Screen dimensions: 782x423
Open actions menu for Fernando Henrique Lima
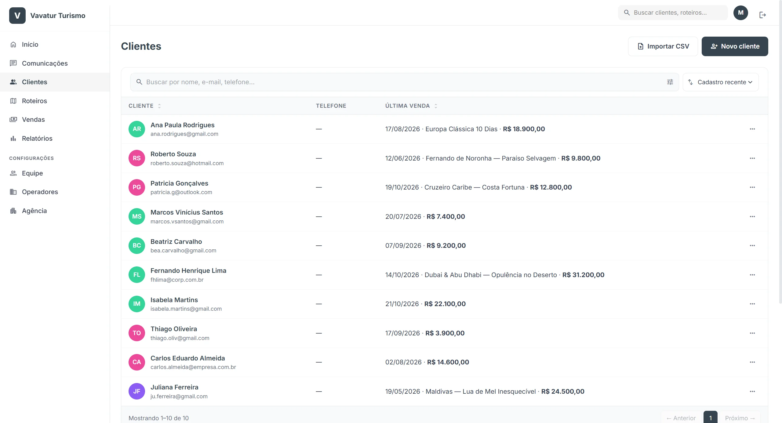(752, 275)
